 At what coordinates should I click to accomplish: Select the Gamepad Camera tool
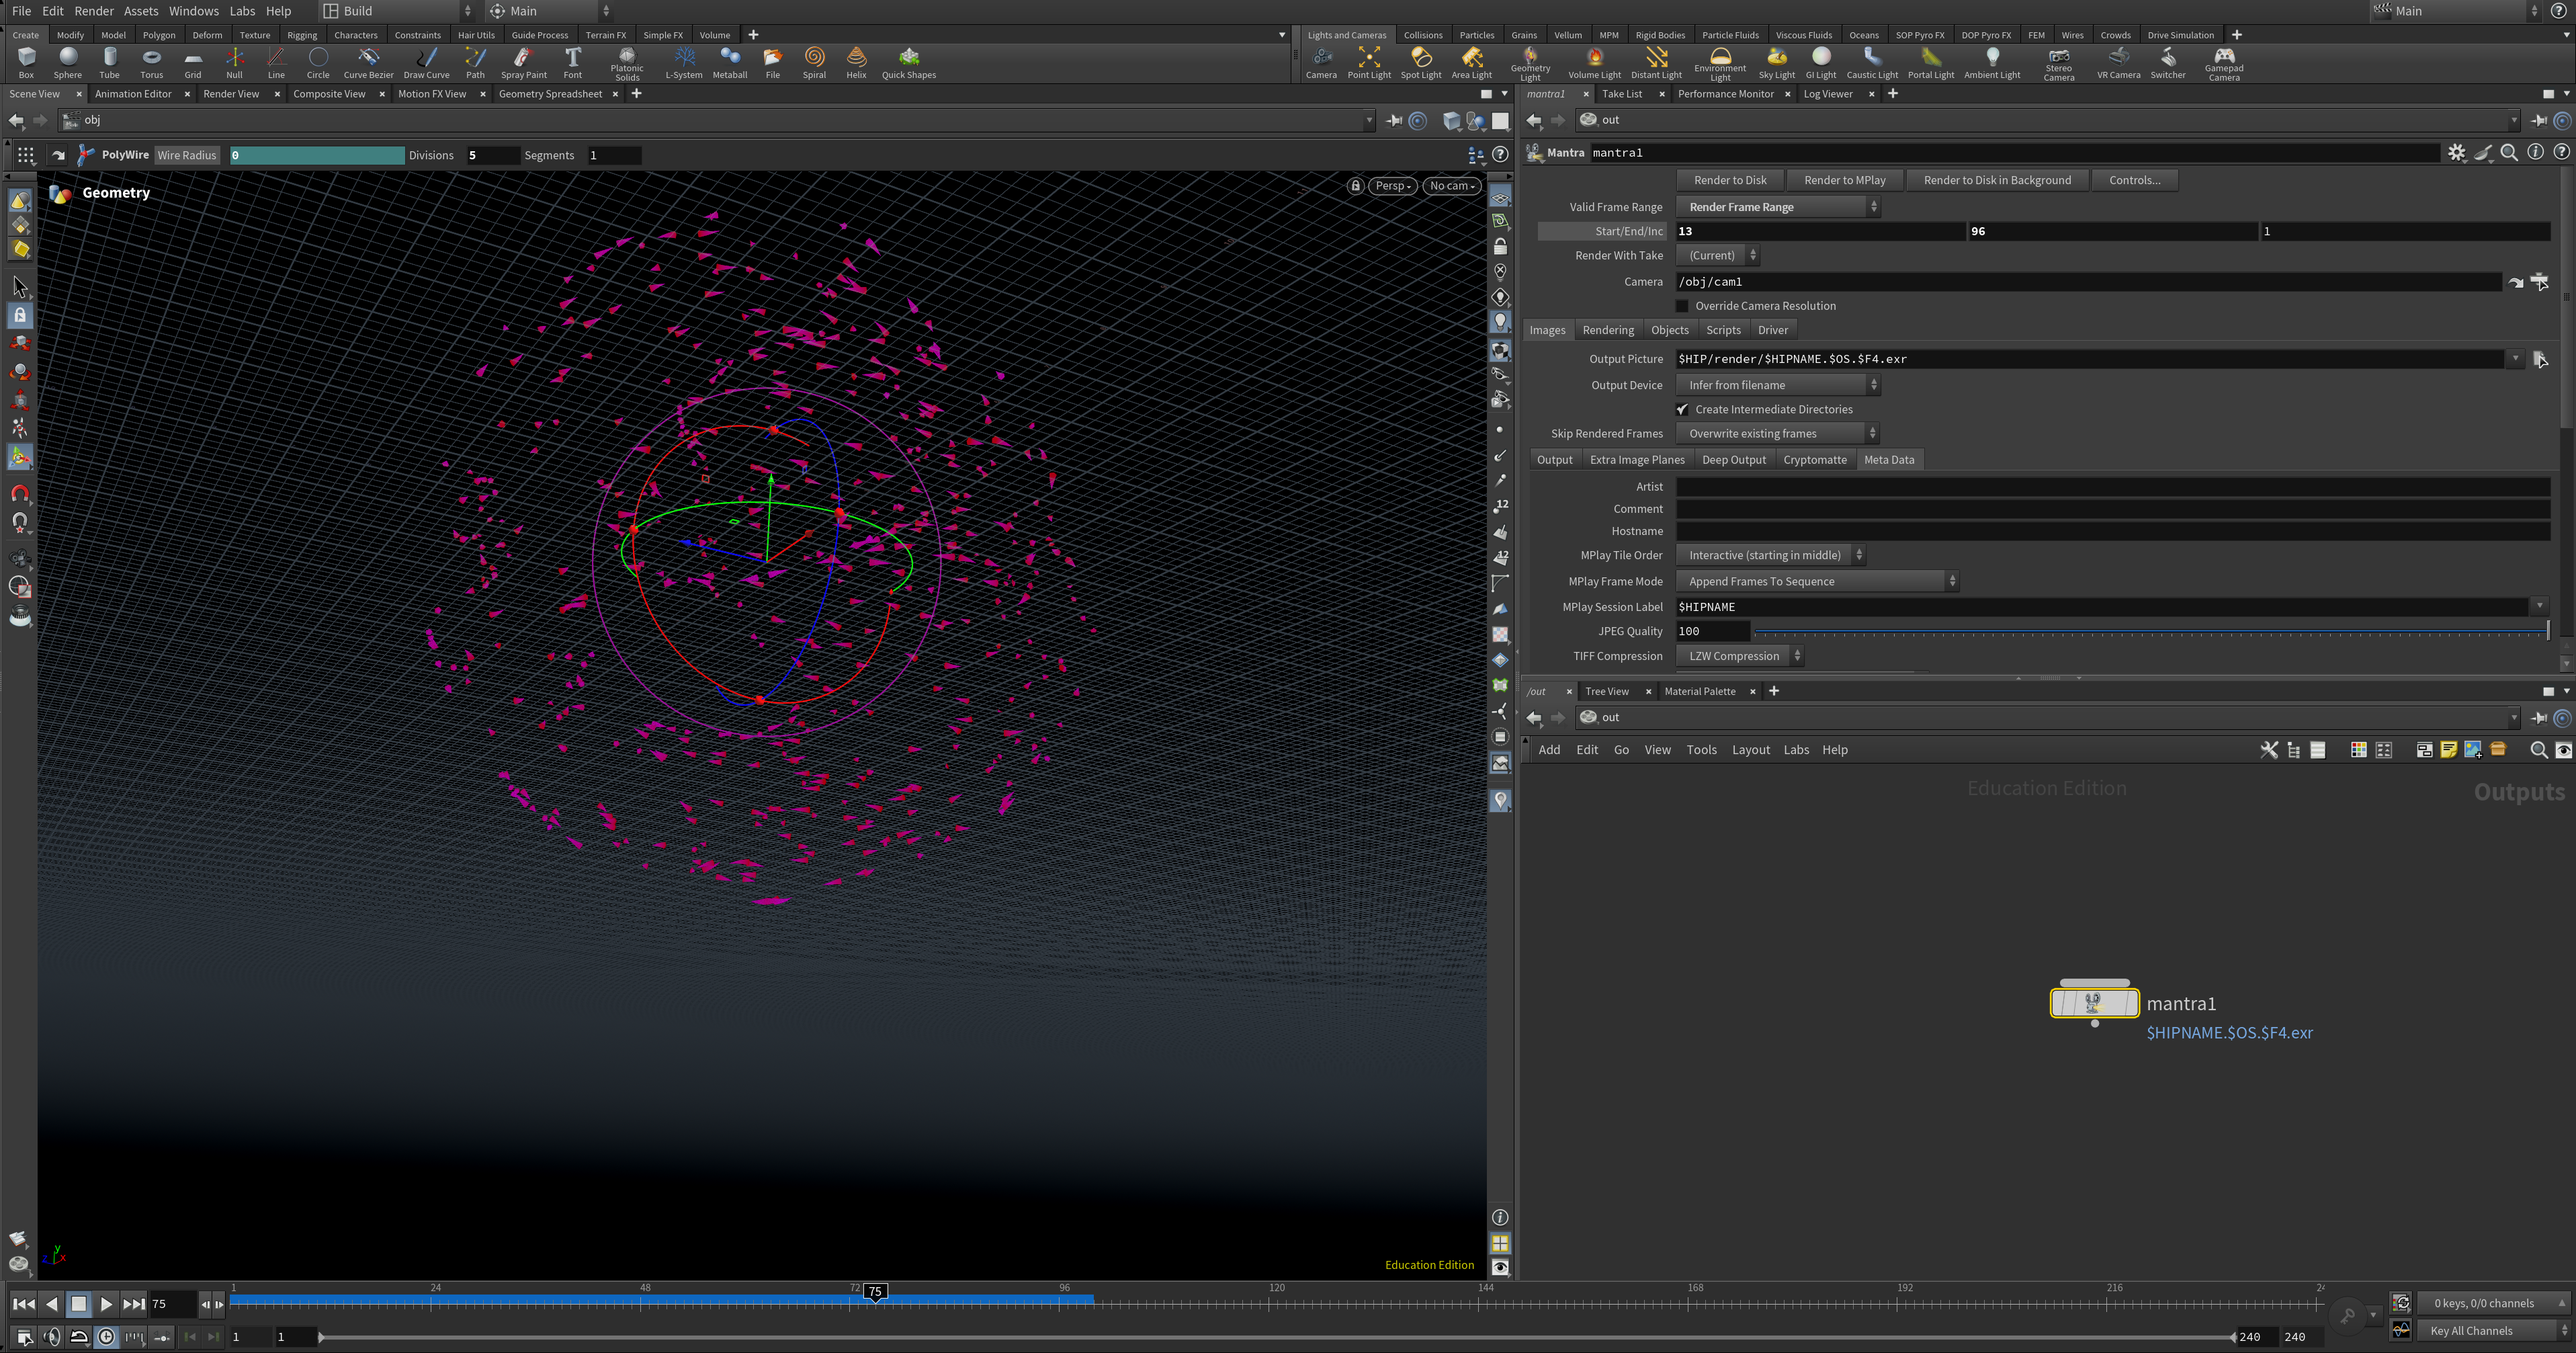[x=2224, y=64]
